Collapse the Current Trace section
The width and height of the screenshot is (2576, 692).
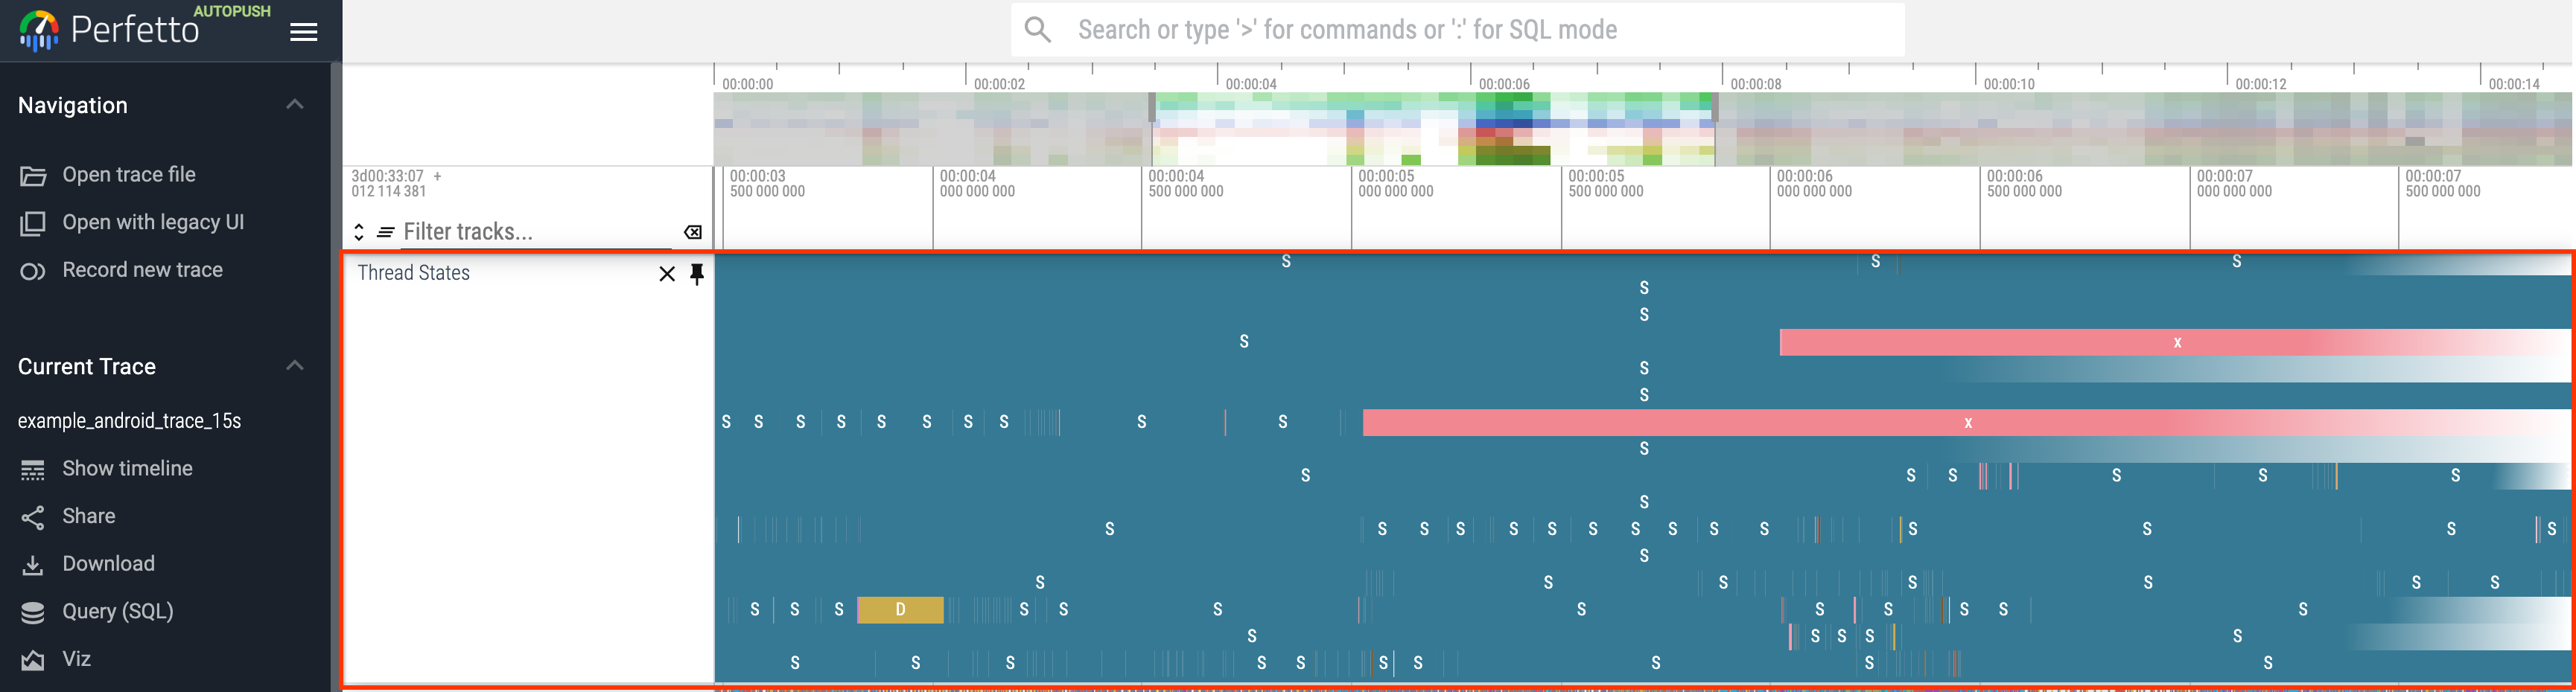pos(295,365)
